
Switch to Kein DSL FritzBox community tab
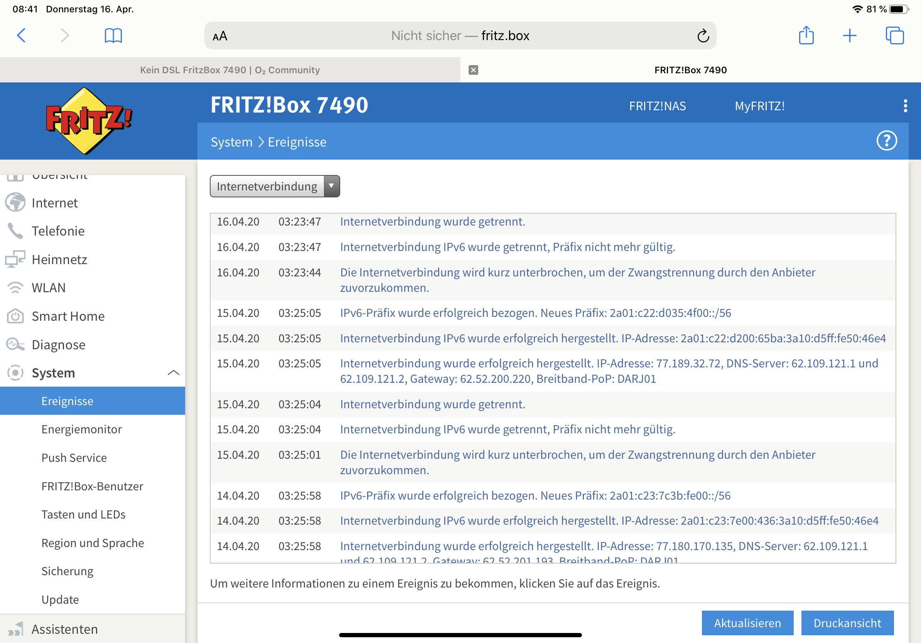[230, 70]
